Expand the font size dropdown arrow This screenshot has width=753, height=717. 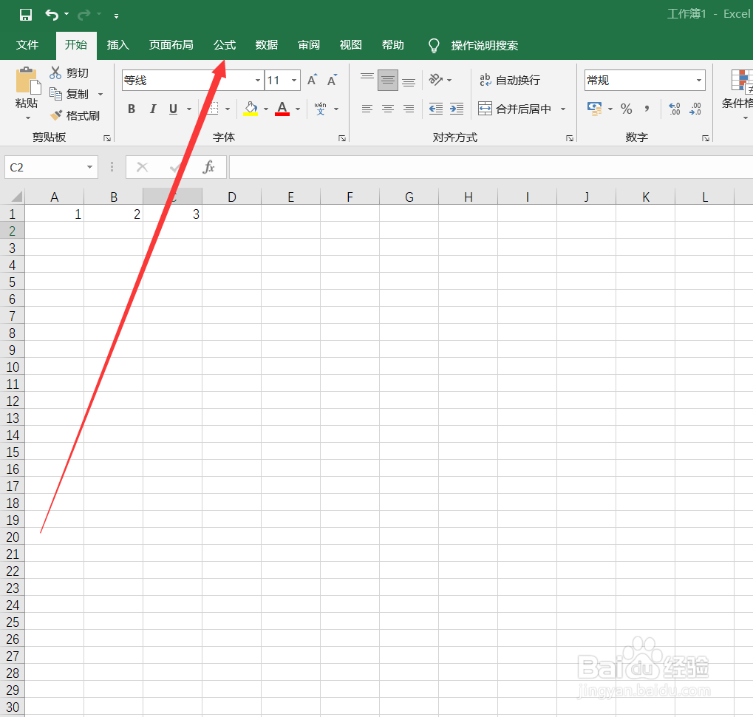pos(294,80)
